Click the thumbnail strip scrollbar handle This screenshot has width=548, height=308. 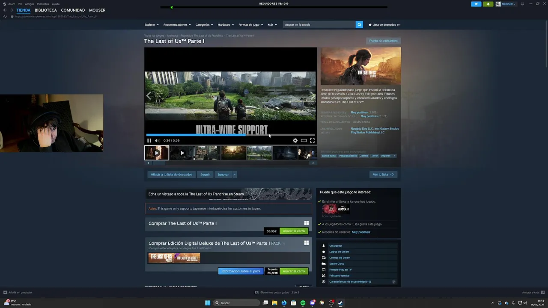(x=159, y=163)
